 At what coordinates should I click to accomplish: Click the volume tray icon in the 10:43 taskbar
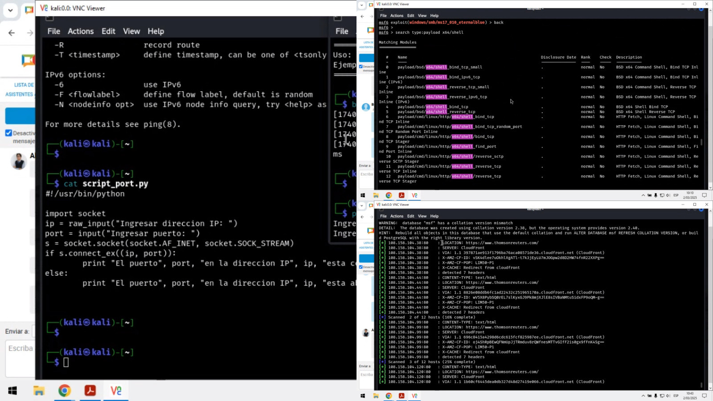668,396
